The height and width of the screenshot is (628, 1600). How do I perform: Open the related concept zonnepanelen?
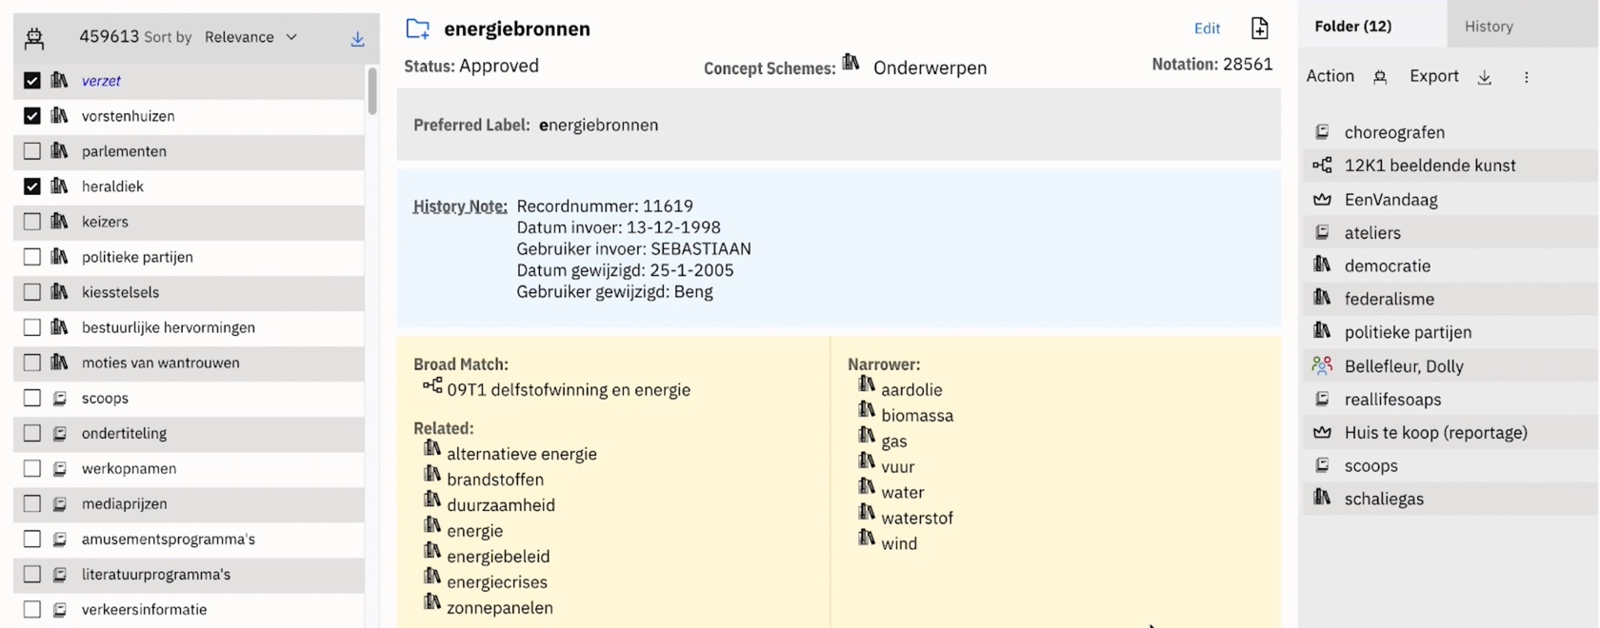(x=500, y=608)
